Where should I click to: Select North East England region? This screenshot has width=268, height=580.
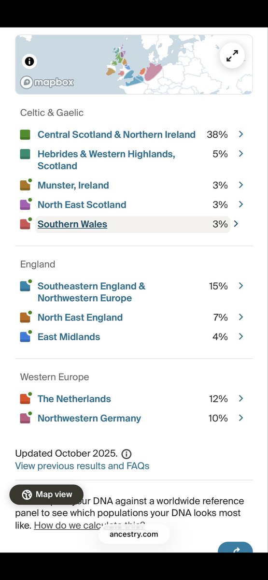(x=80, y=318)
